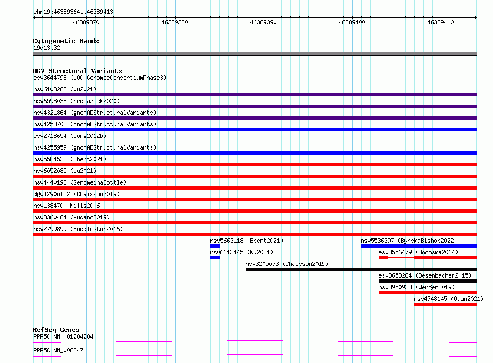Click the small blue nsv5663118 bar
The height and width of the screenshot is (363, 493).
(x=215, y=246)
